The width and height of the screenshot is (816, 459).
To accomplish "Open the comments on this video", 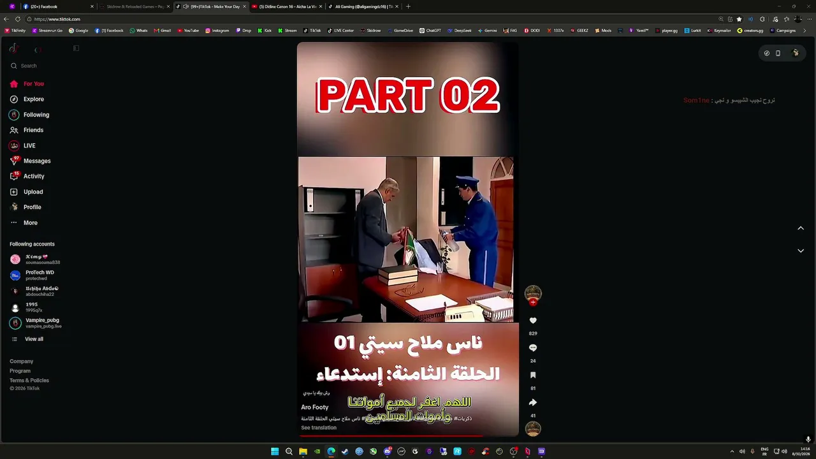I will pyautogui.click(x=533, y=348).
